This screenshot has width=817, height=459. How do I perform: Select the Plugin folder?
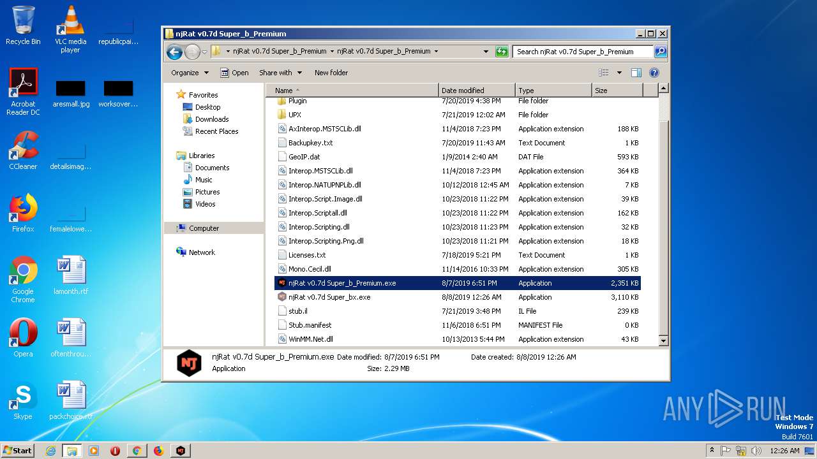pyautogui.click(x=458, y=101)
